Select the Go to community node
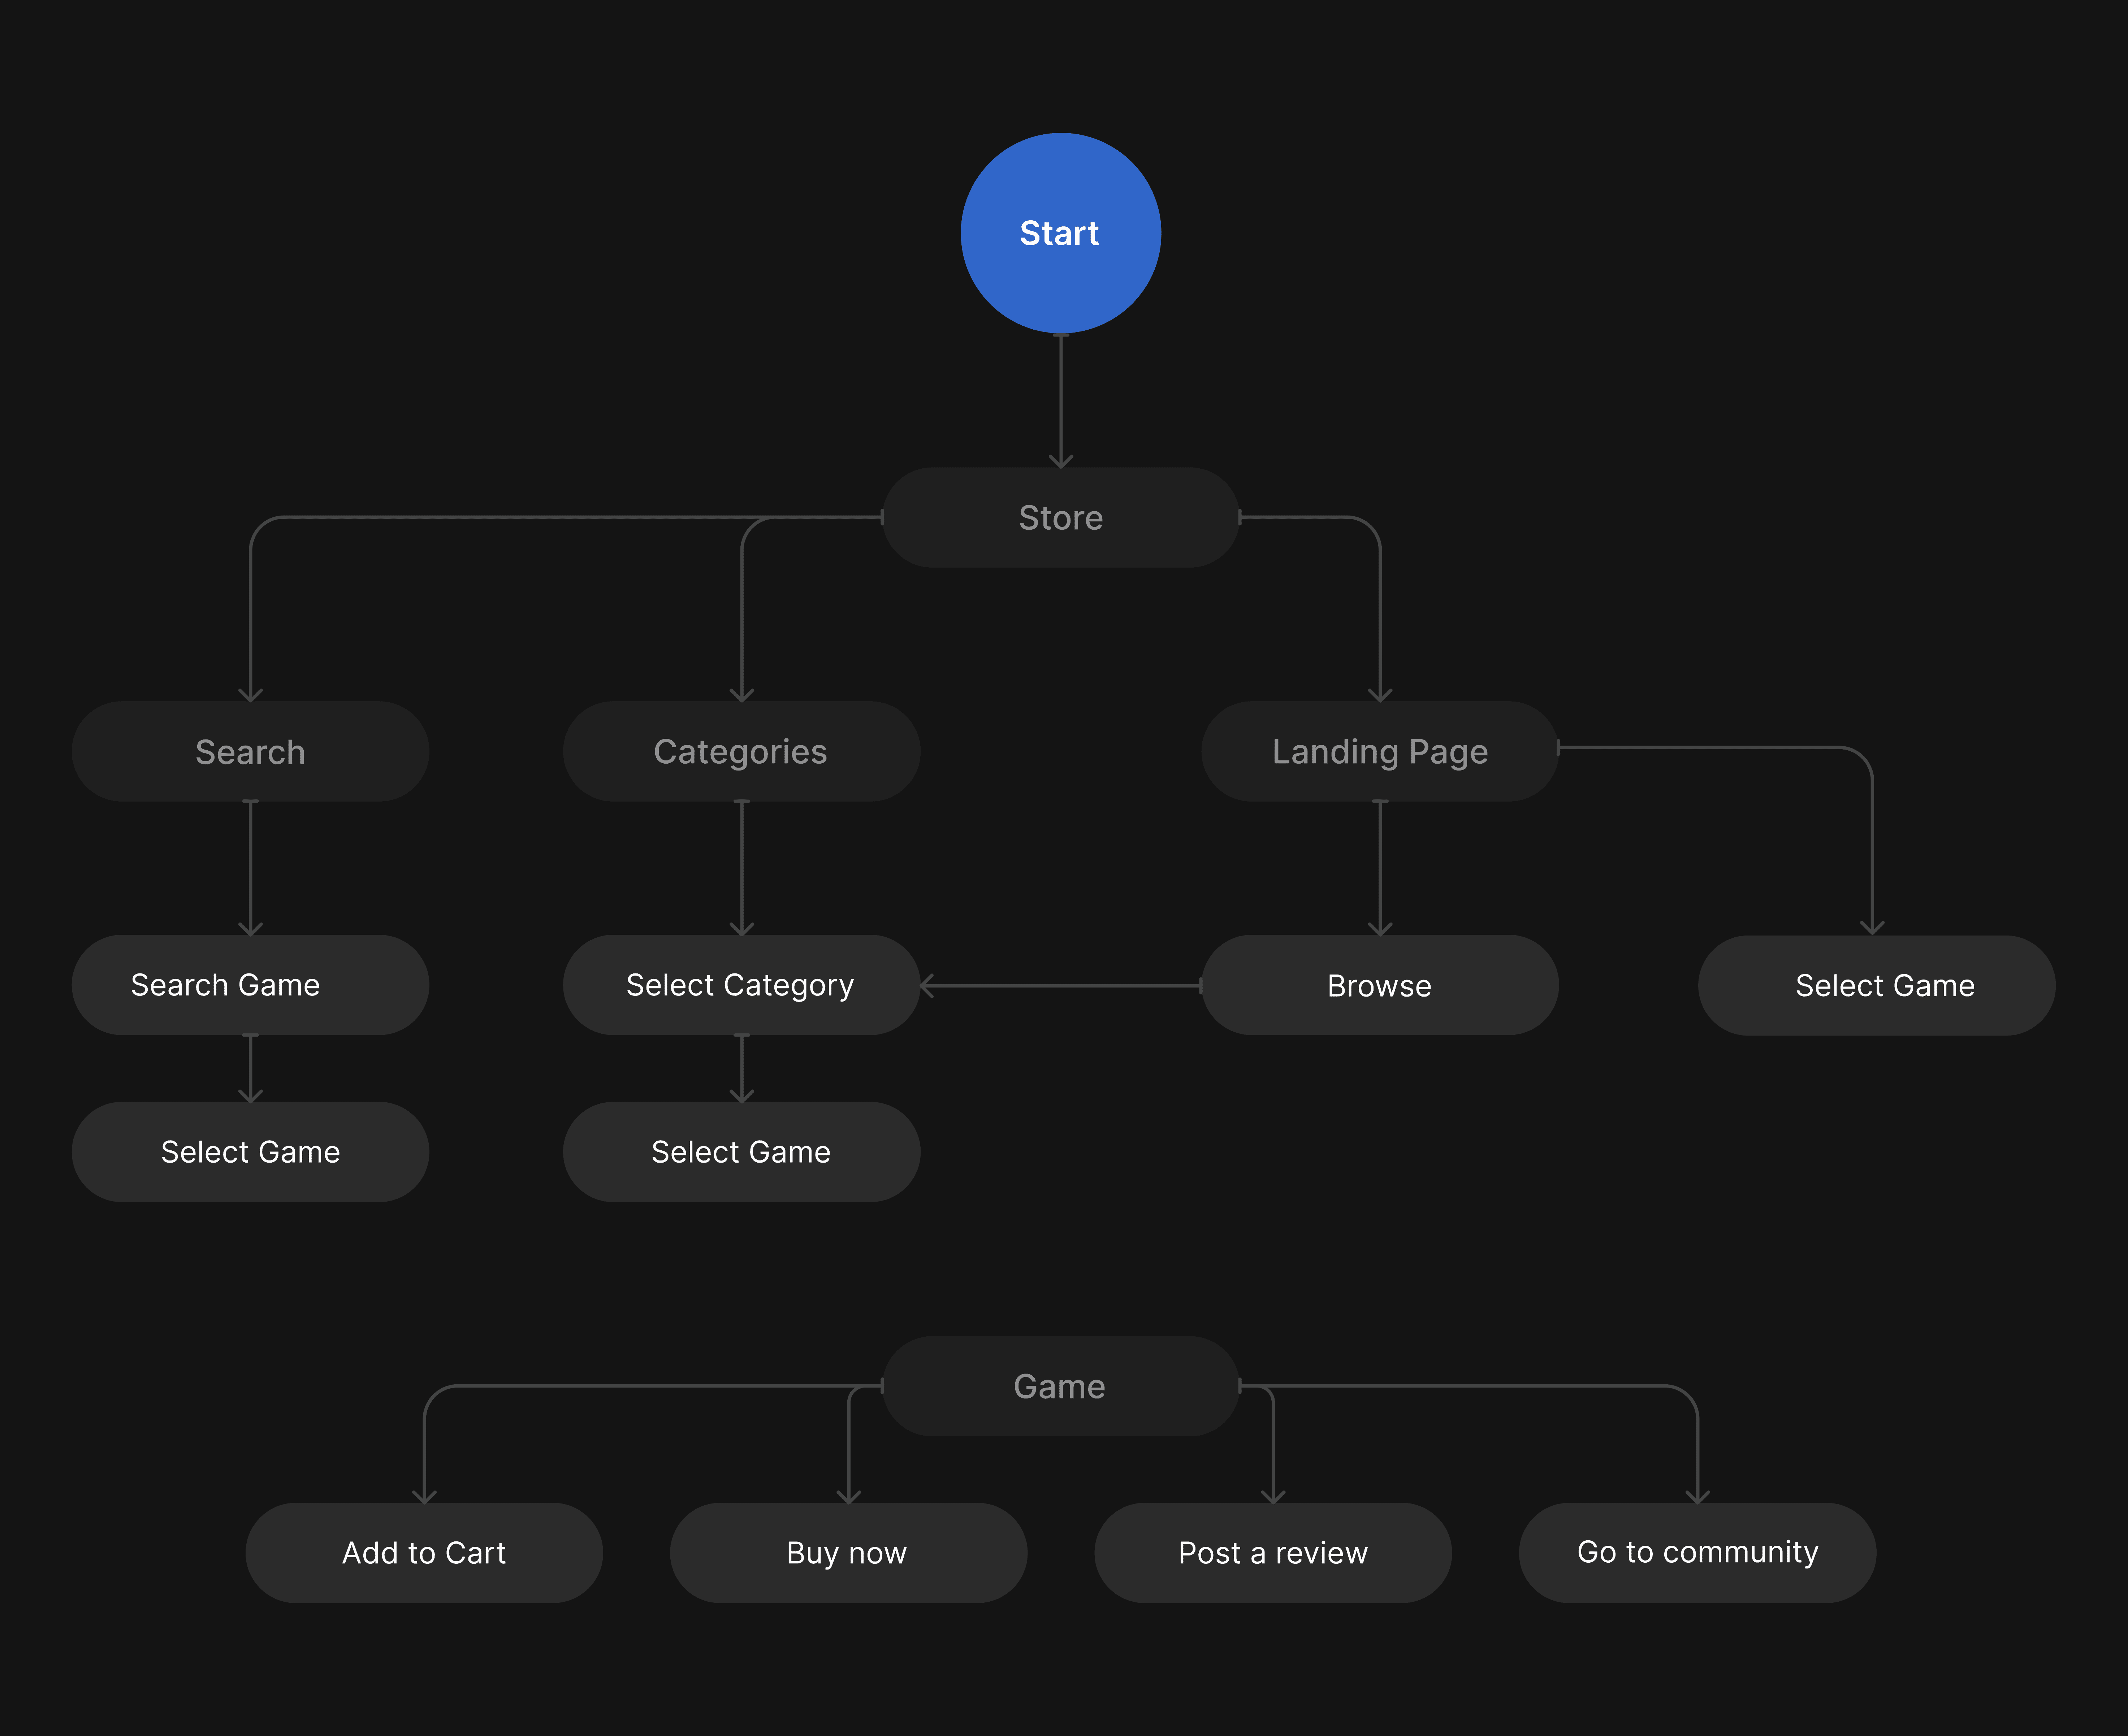The width and height of the screenshot is (2128, 1736). [x=1697, y=1553]
